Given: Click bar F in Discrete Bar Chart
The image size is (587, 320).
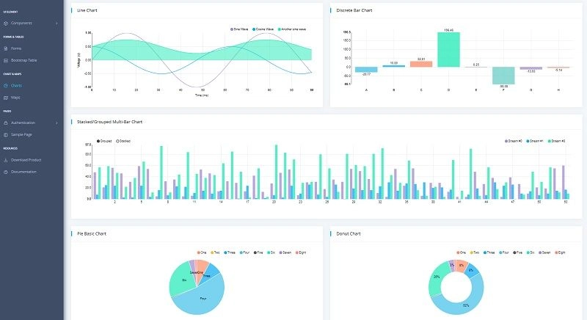Looking at the screenshot, I should tap(503, 76).
